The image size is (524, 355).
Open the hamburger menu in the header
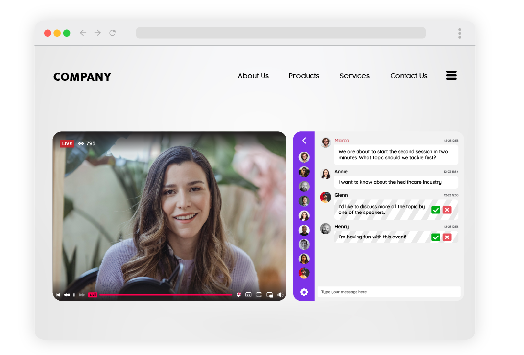(451, 75)
